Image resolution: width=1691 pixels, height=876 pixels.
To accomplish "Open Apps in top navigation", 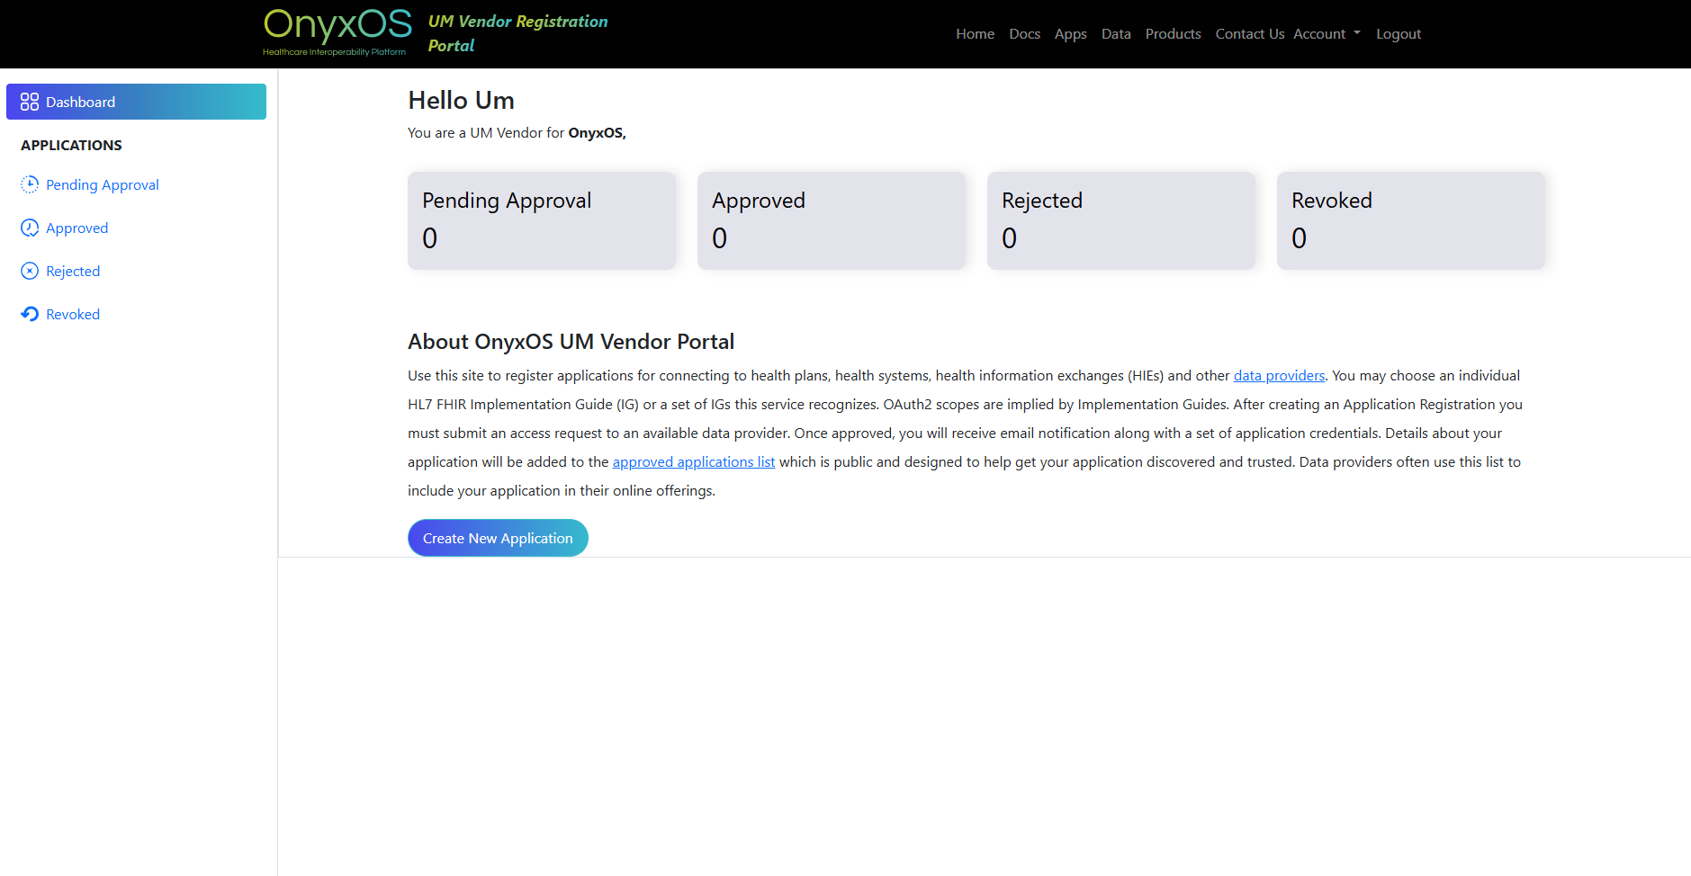I will click(1070, 33).
